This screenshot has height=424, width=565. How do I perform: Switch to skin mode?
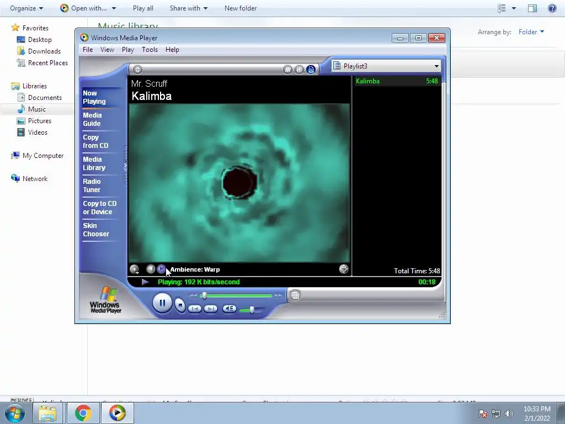[x=295, y=295]
